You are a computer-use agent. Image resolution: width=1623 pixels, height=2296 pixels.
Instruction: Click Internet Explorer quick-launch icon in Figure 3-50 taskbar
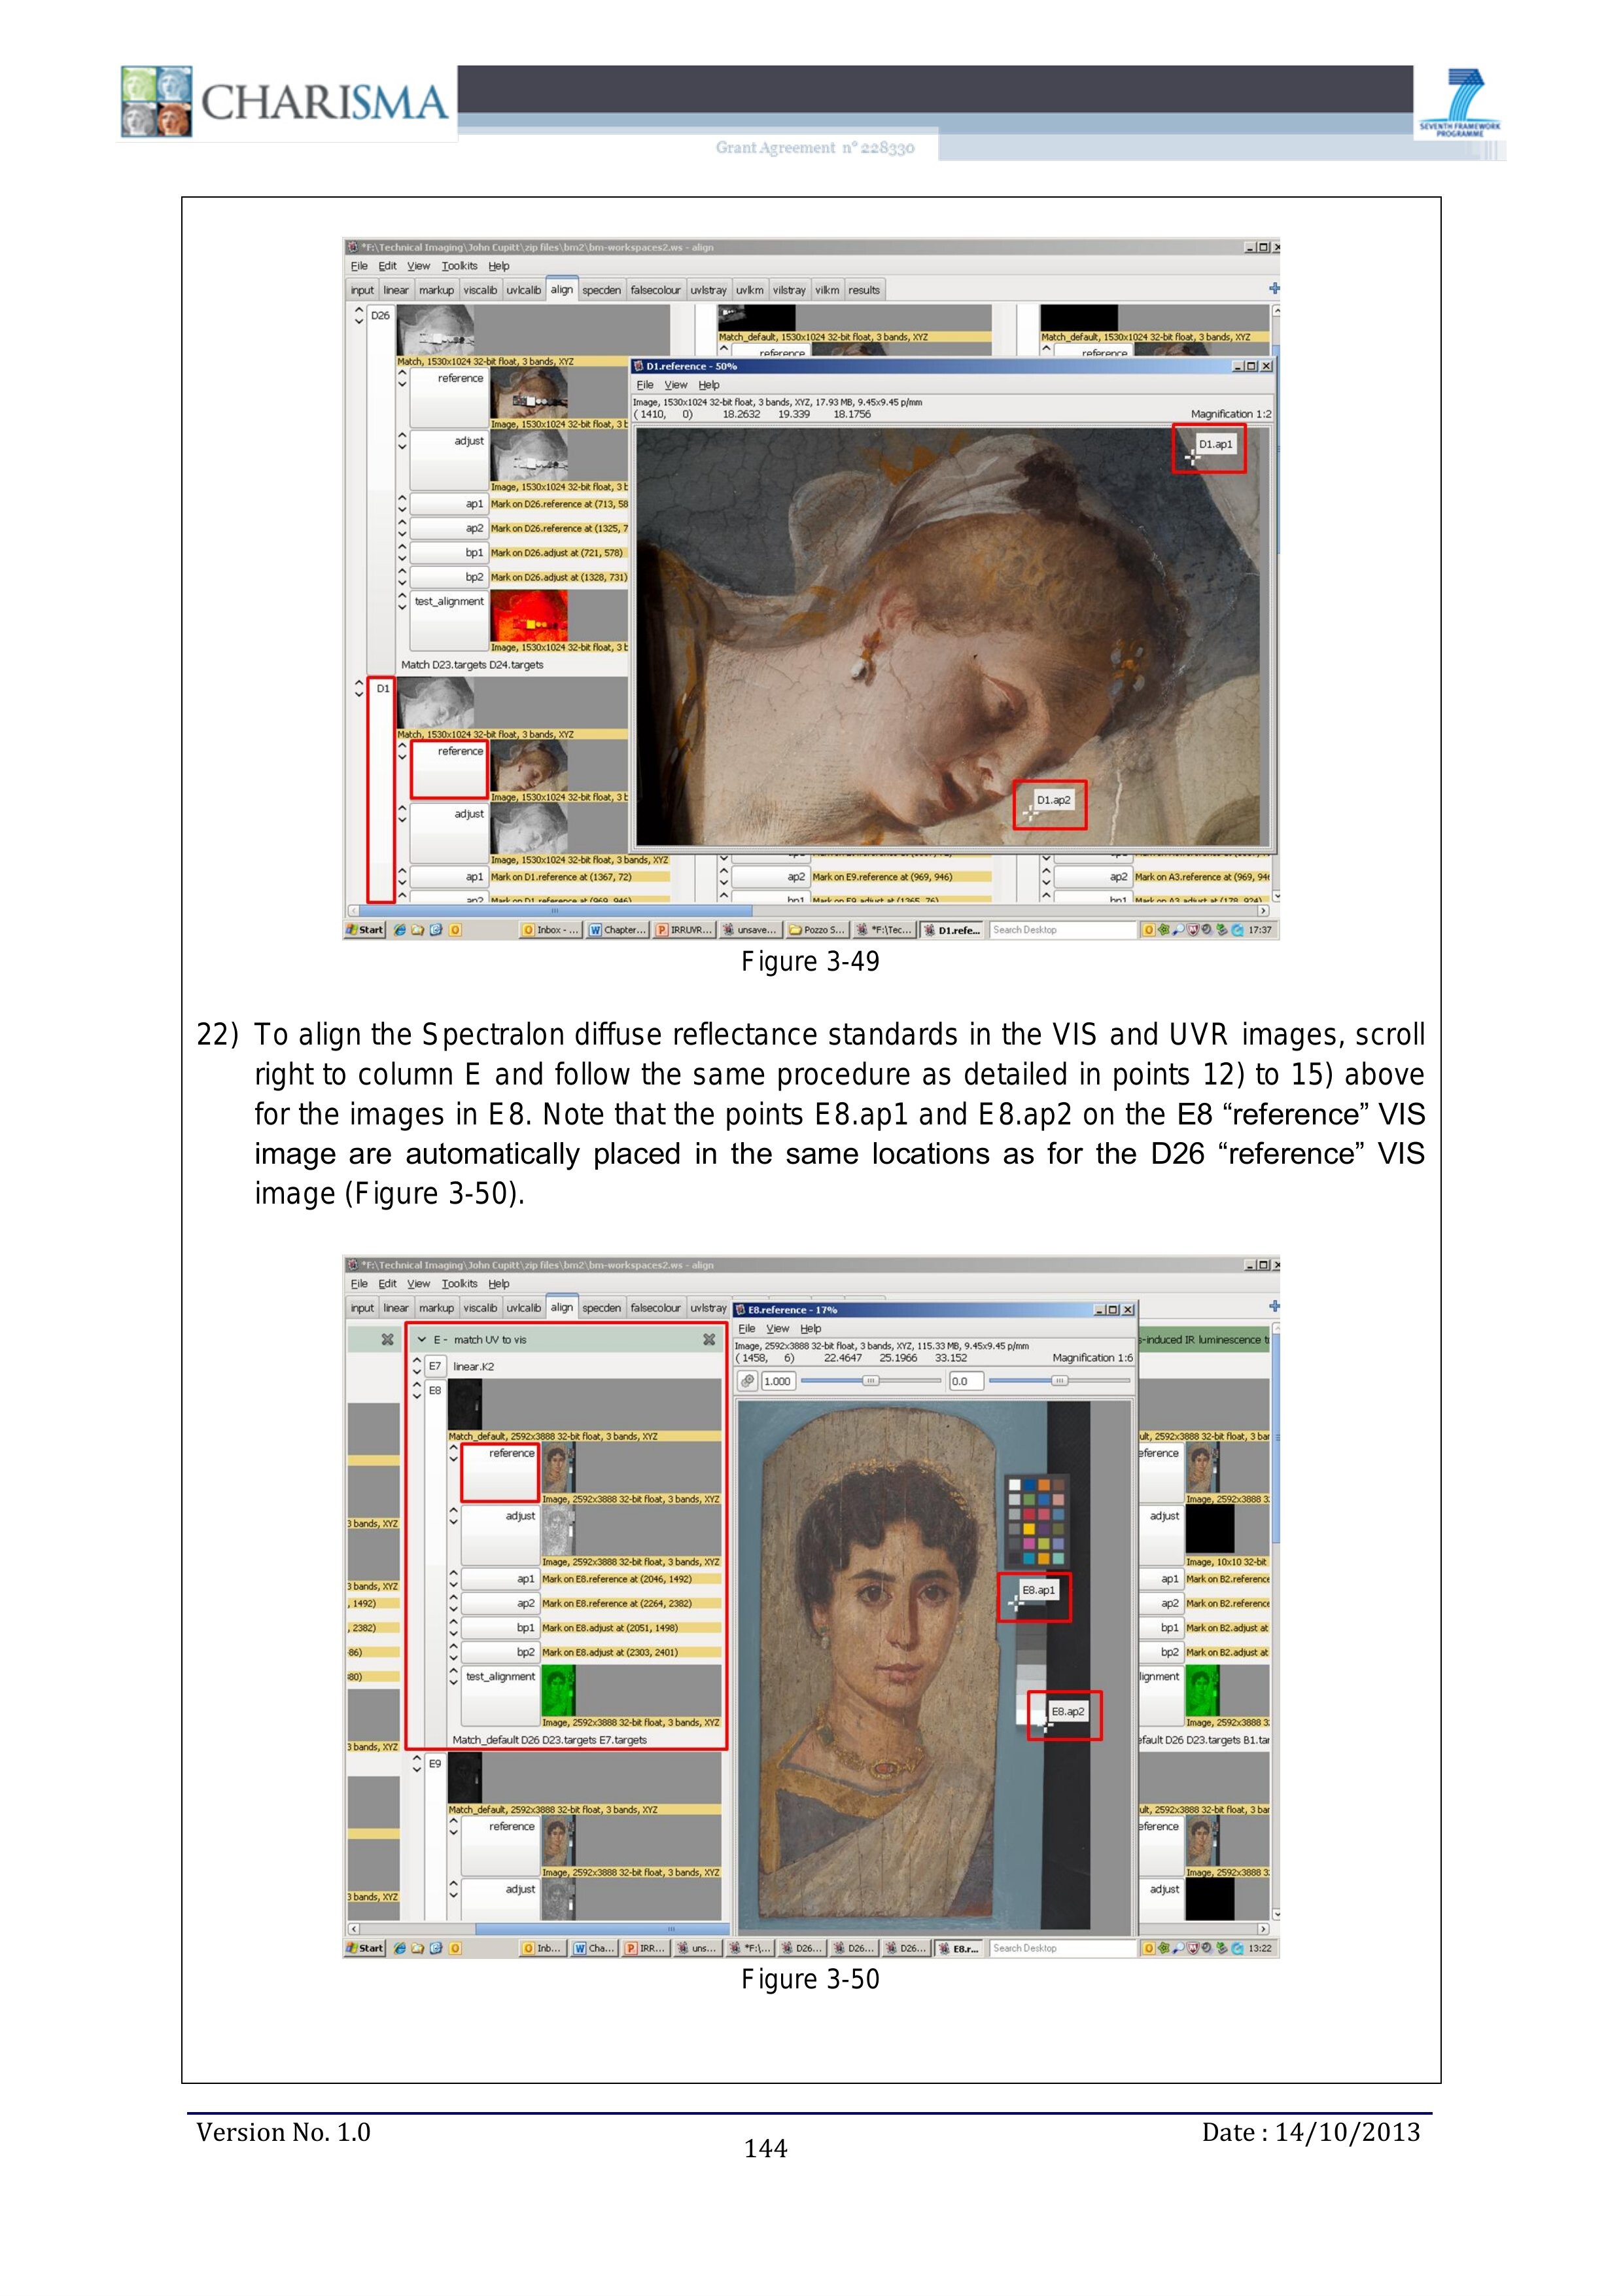pyautogui.click(x=400, y=1948)
